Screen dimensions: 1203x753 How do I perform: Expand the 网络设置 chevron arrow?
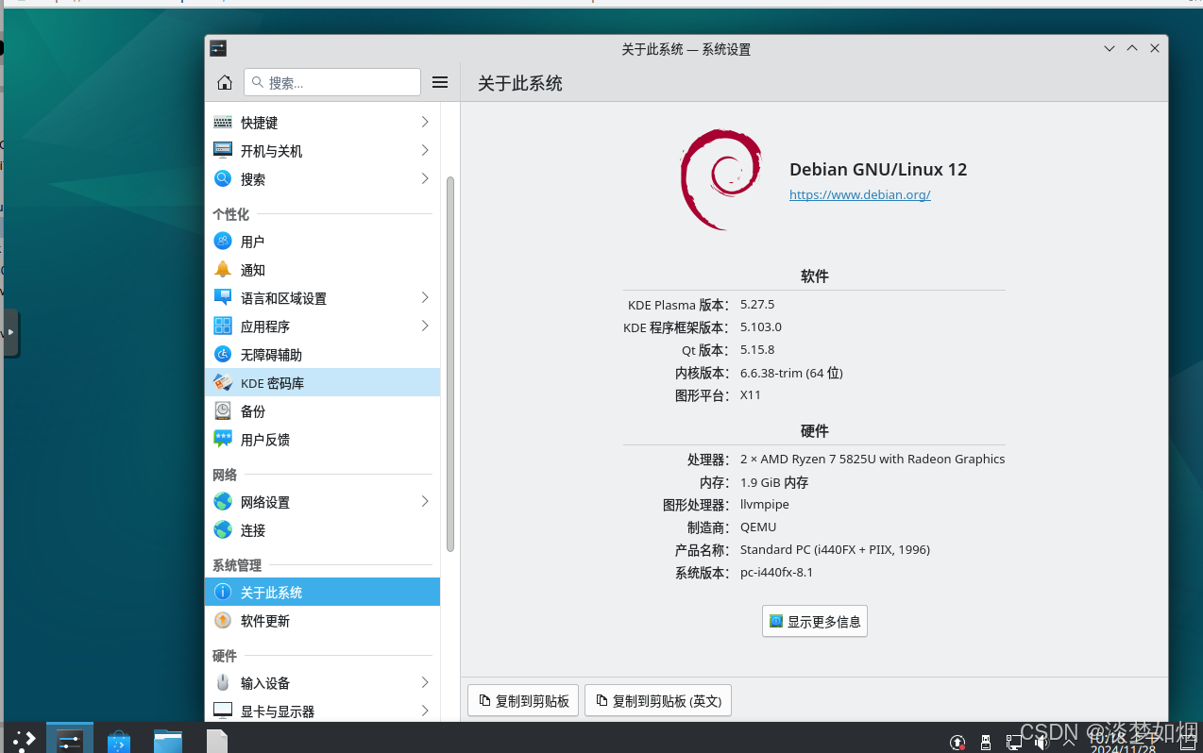[x=425, y=501]
